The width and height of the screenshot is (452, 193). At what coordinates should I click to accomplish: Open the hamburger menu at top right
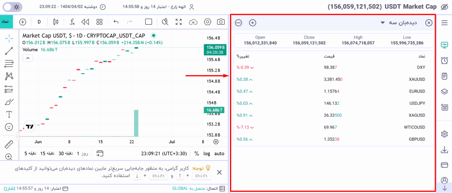[444, 23]
